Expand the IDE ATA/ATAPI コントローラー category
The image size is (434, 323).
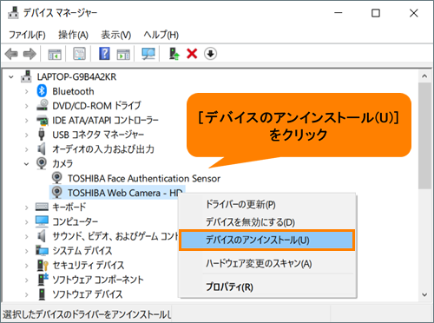[27, 121]
